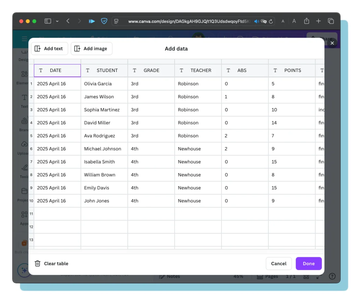Click the Michael Johnson cell

pyautogui.click(x=104, y=149)
